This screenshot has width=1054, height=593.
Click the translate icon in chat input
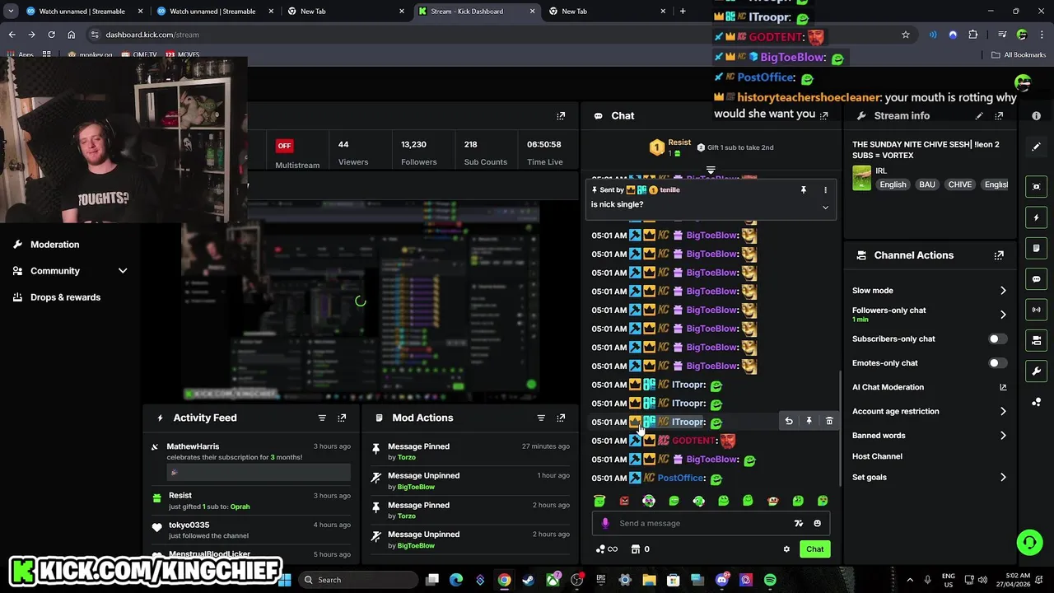pos(798,523)
